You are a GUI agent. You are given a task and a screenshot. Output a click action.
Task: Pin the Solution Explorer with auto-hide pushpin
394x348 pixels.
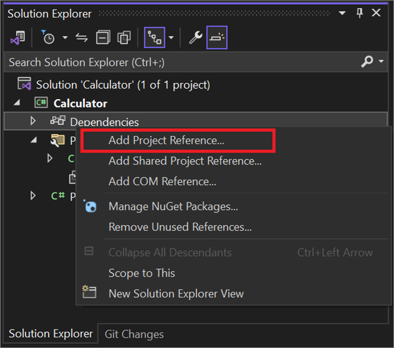coord(360,13)
